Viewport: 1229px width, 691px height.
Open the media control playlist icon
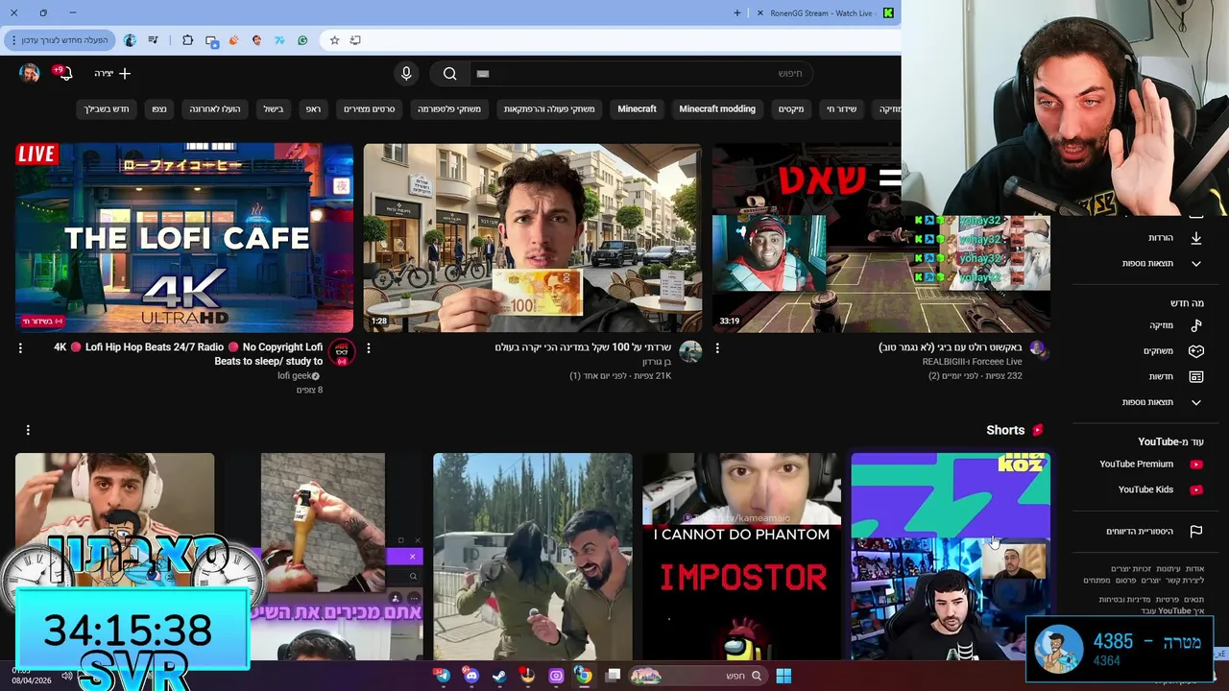click(x=153, y=40)
